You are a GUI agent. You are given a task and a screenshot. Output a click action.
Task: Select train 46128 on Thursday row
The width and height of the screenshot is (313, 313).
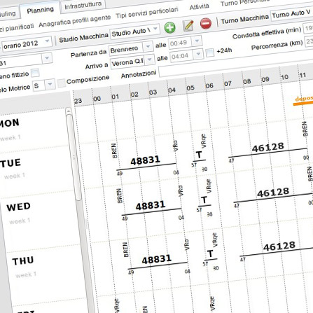coord(279,246)
